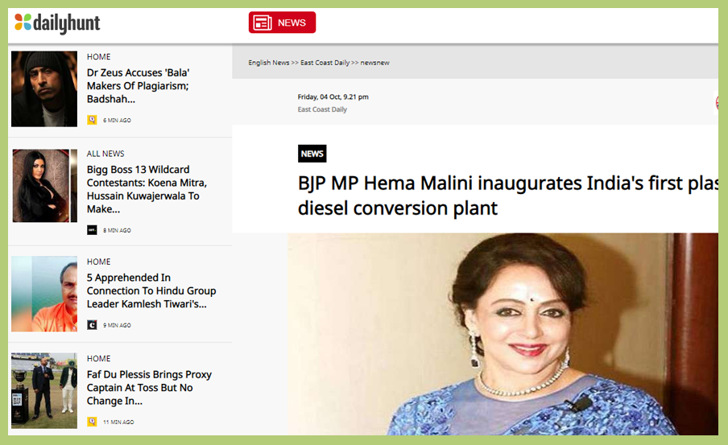Click publisher icon beside 9 MIN AGO
The width and height of the screenshot is (728, 445).
point(92,325)
